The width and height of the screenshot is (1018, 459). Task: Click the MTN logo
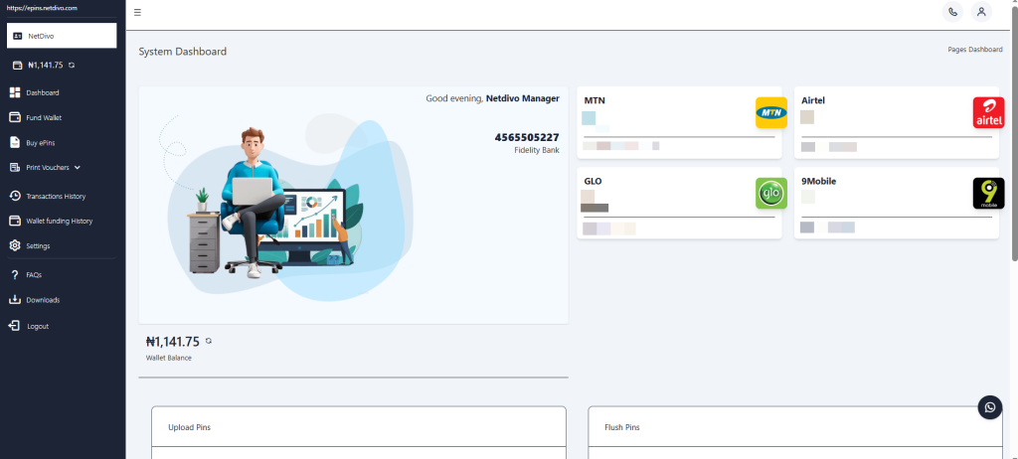[x=771, y=113]
